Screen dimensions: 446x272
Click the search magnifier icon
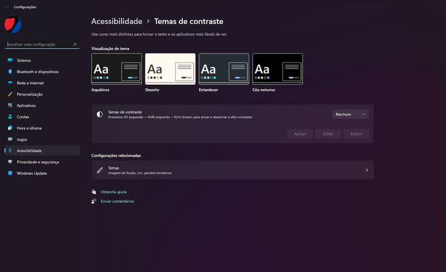pyautogui.click(x=75, y=44)
